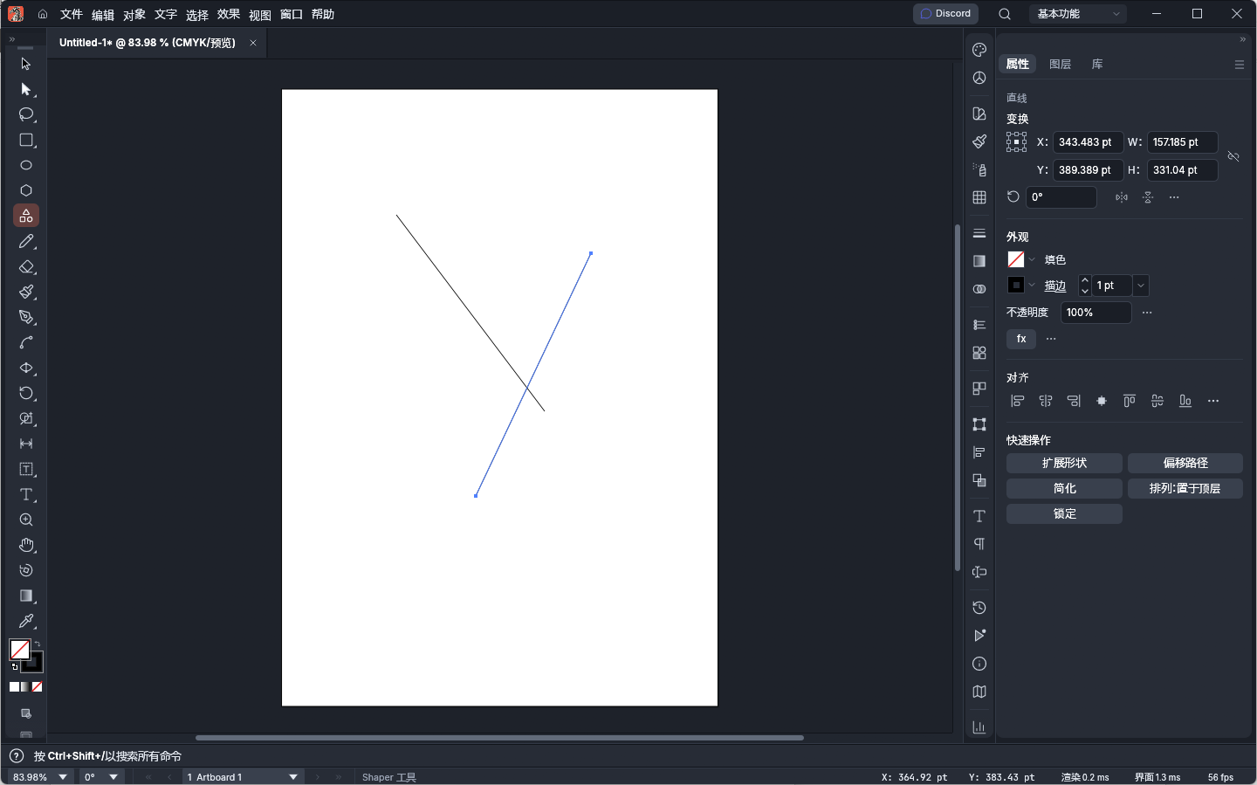This screenshot has width=1257, height=785.
Task: Open the canvas rotation dropdown in status bar
Action: pos(113,777)
